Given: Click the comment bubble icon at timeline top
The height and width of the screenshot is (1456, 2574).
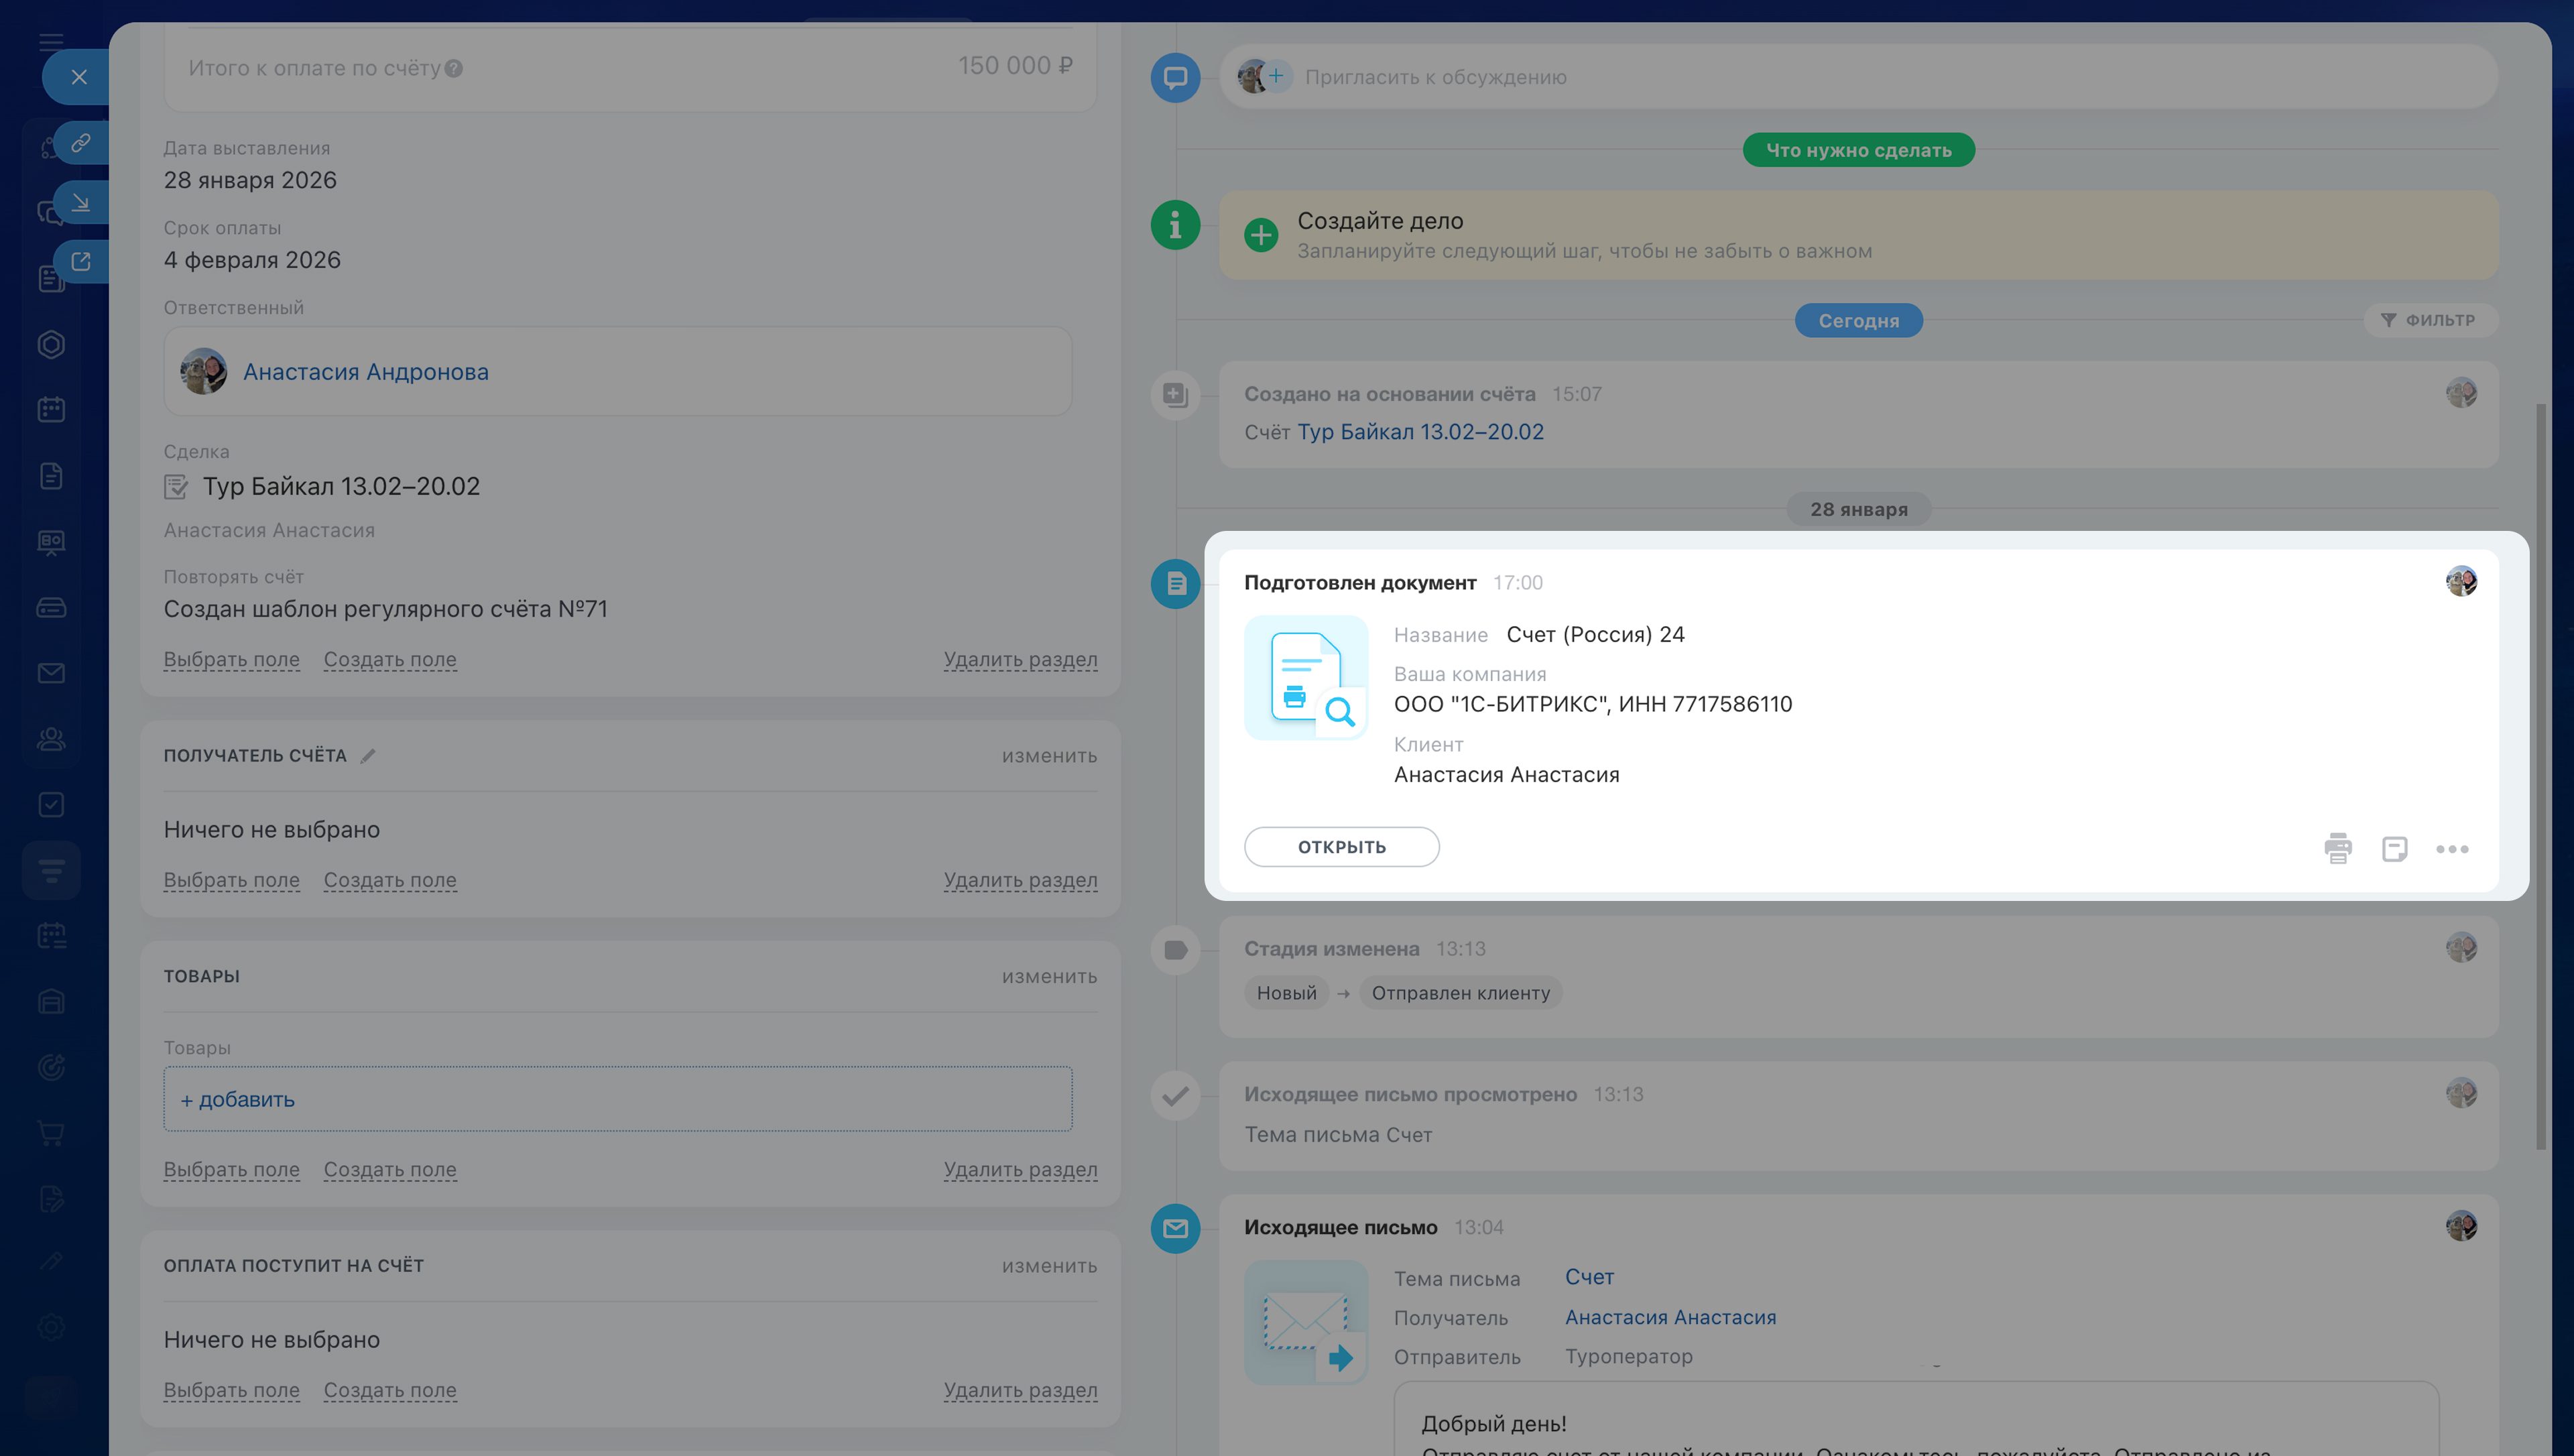Looking at the screenshot, I should (1174, 77).
